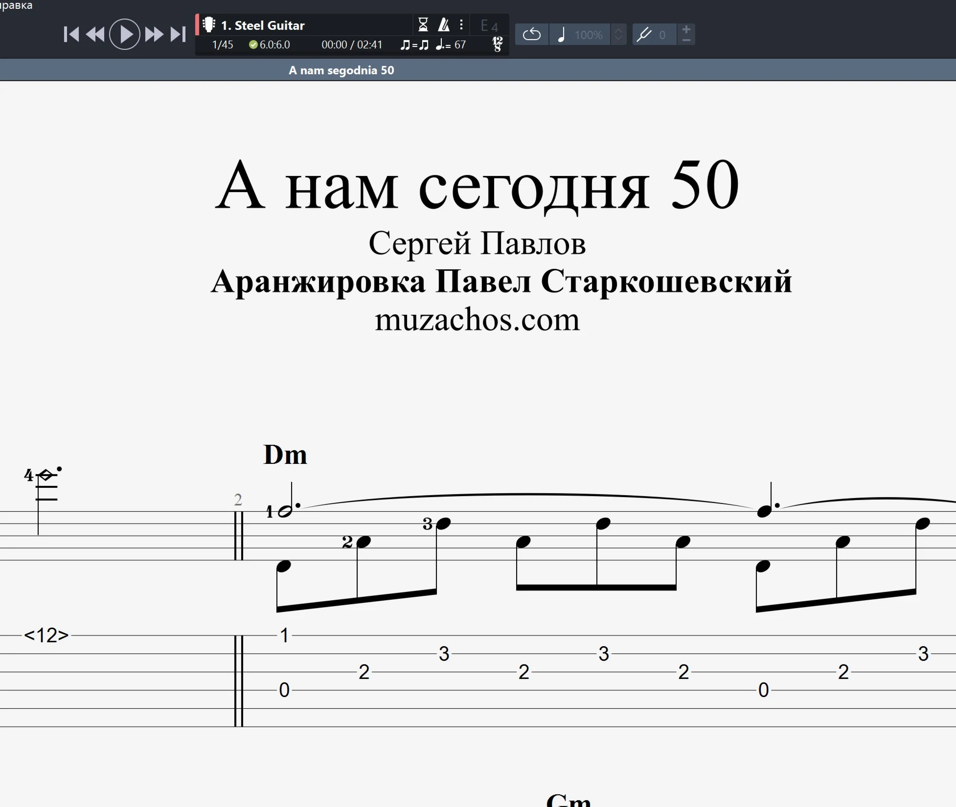The width and height of the screenshot is (956, 807).
Task: Click the countdown hourglass icon
Action: [x=423, y=24]
